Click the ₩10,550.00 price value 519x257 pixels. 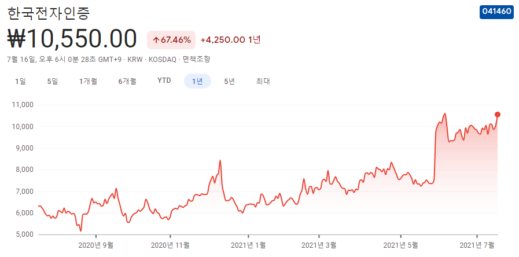72,39
